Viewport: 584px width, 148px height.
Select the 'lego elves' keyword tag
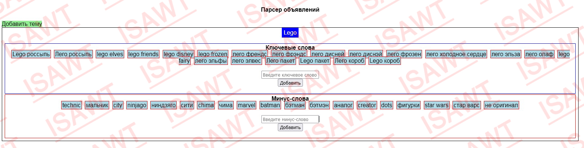point(110,54)
